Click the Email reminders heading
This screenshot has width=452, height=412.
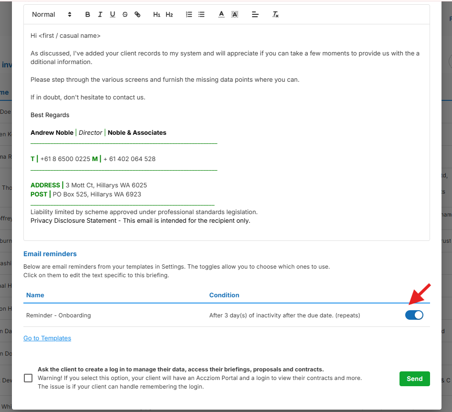(50, 254)
